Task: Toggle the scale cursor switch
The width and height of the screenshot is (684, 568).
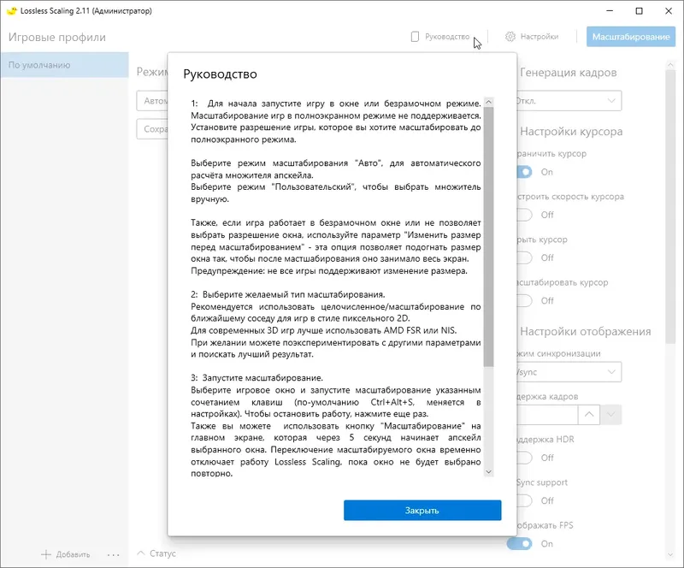Action: coord(525,301)
